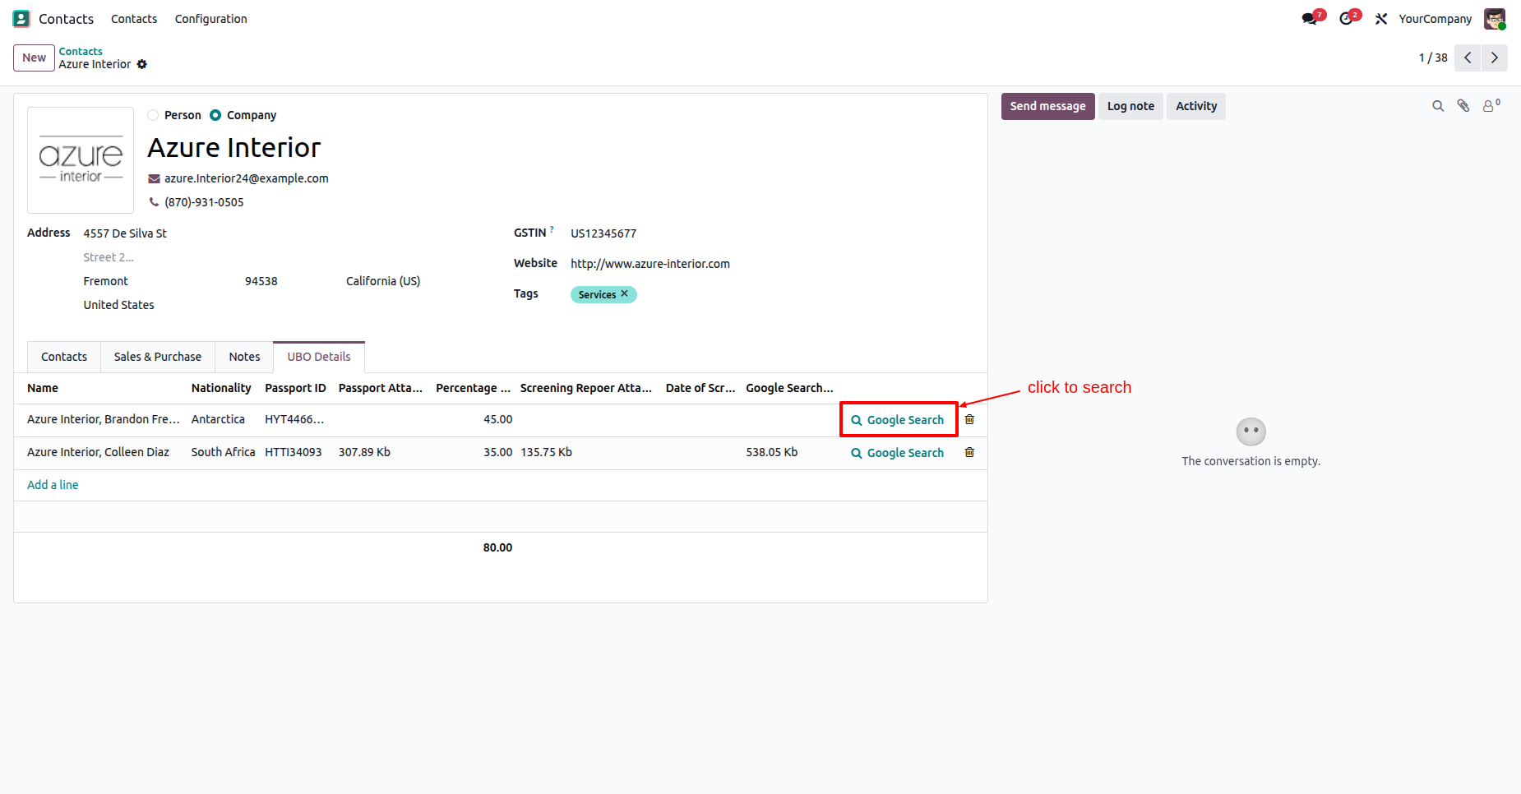Click the record pager 1 / 38

[x=1433, y=58]
